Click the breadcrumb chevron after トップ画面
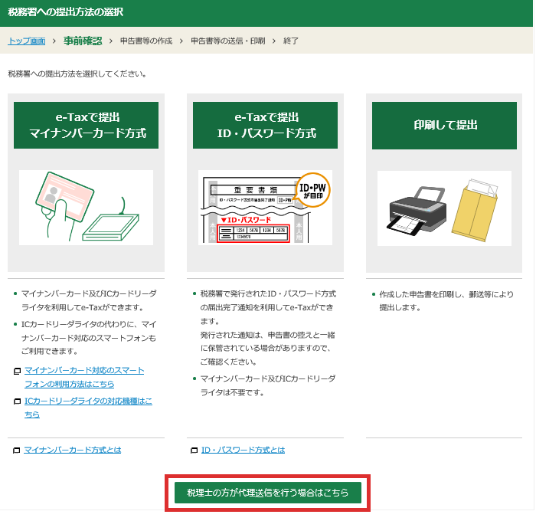Viewport: 536px width, 521px height. (x=54, y=41)
